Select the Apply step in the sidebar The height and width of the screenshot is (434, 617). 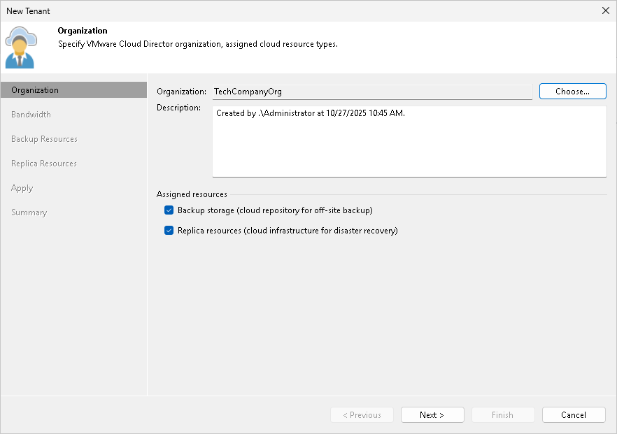(22, 187)
